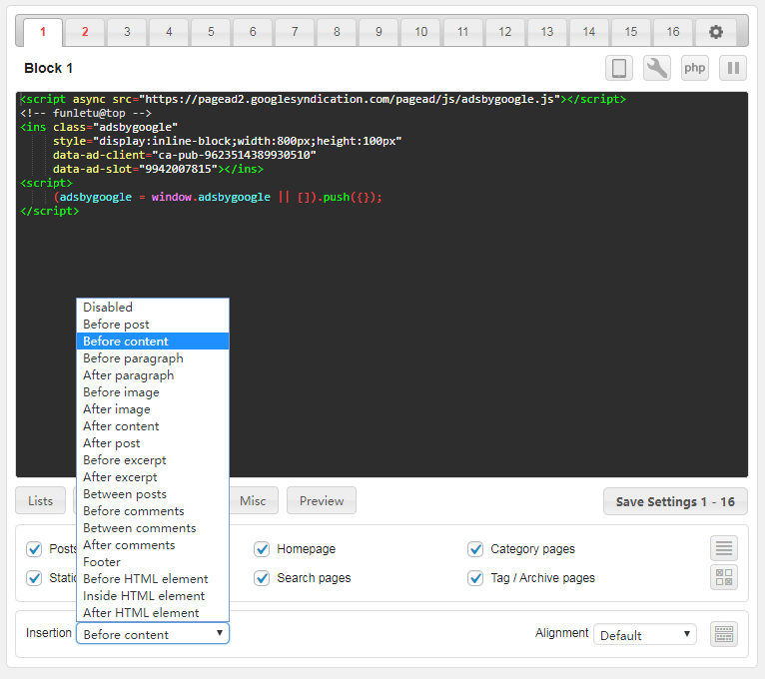The height and width of the screenshot is (679, 765).
Task: Switch to block tab 2
Action: point(85,32)
